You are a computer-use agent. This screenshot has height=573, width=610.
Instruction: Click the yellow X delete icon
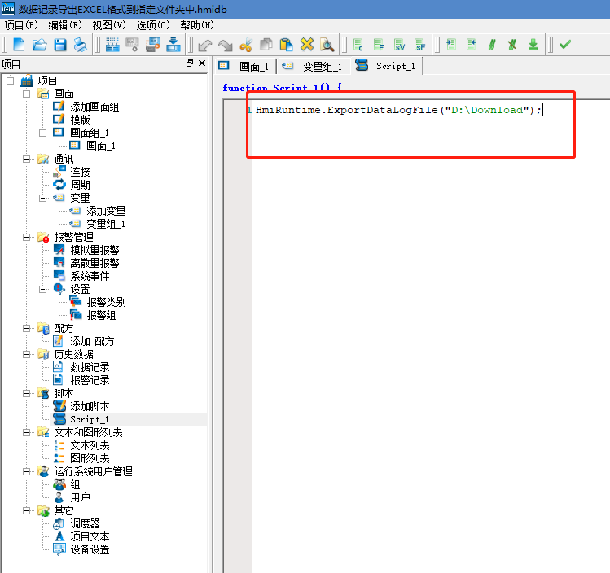click(307, 44)
